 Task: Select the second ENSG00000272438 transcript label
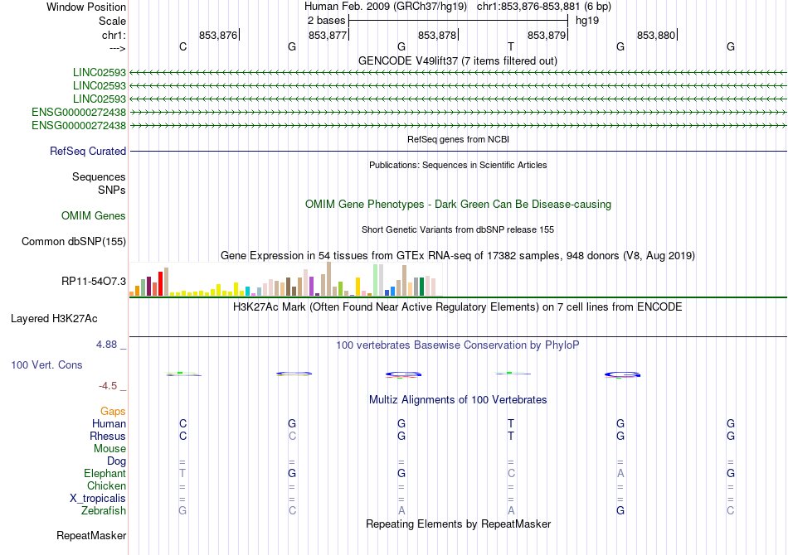79,125
